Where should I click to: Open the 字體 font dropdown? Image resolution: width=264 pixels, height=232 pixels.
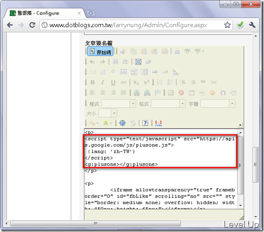click(x=218, y=104)
